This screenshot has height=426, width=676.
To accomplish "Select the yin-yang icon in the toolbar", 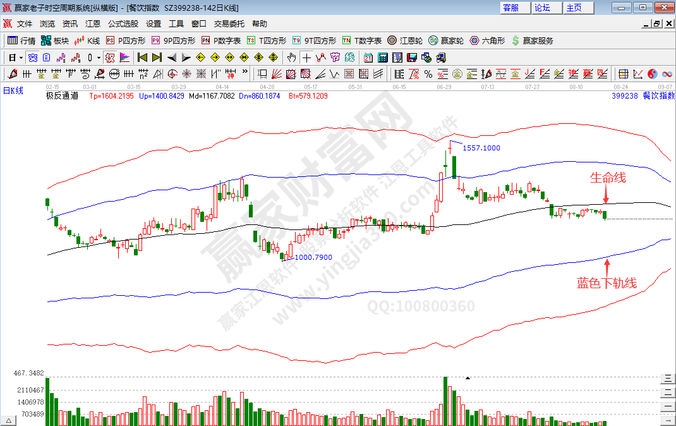I will (653, 74).
